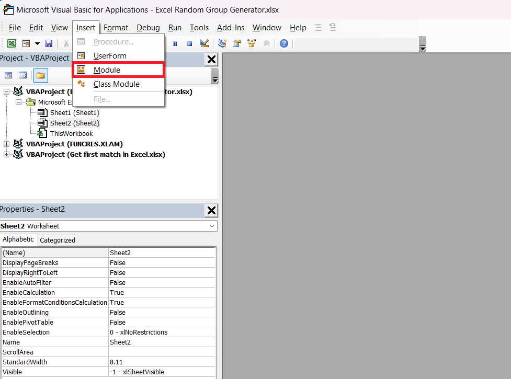Close the open Insert menu

click(x=86, y=28)
